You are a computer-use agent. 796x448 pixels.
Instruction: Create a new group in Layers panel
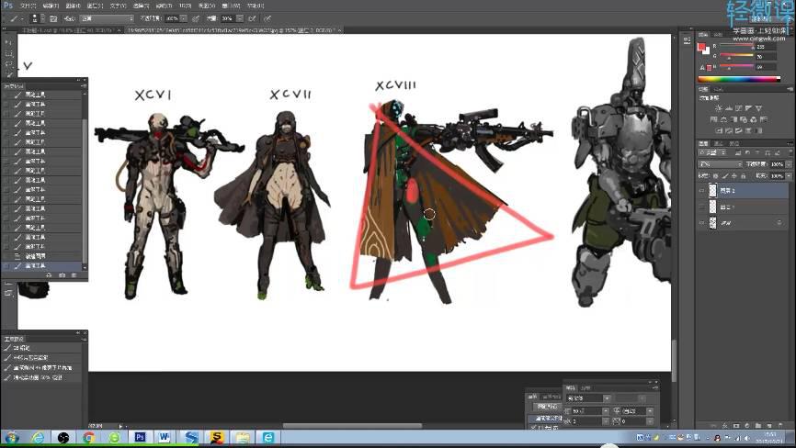click(x=758, y=426)
